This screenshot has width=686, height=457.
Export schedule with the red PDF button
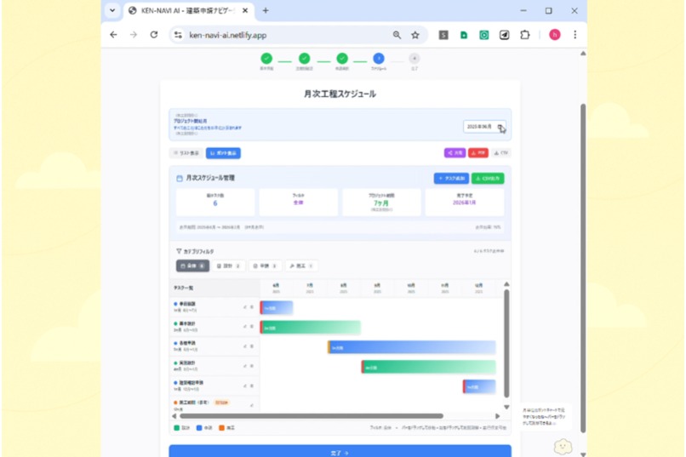[478, 152]
